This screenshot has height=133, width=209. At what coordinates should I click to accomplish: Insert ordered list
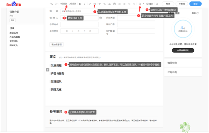point(119,4)
